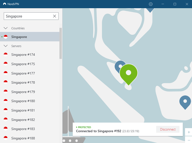Connect to Singapore #181 server
The image size is (192, 143).
30,110
